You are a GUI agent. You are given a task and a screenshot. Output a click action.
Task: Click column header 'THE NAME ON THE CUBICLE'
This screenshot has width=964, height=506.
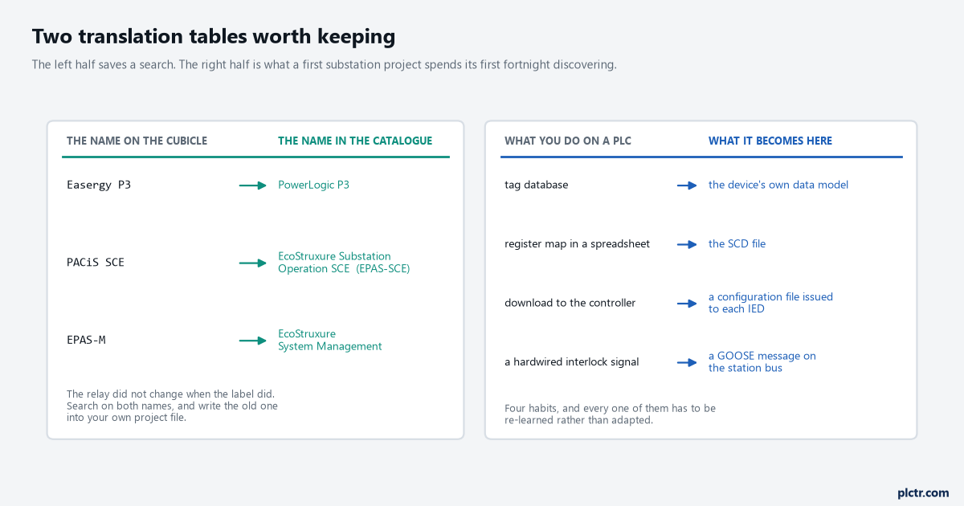click(x=137, y=141)
